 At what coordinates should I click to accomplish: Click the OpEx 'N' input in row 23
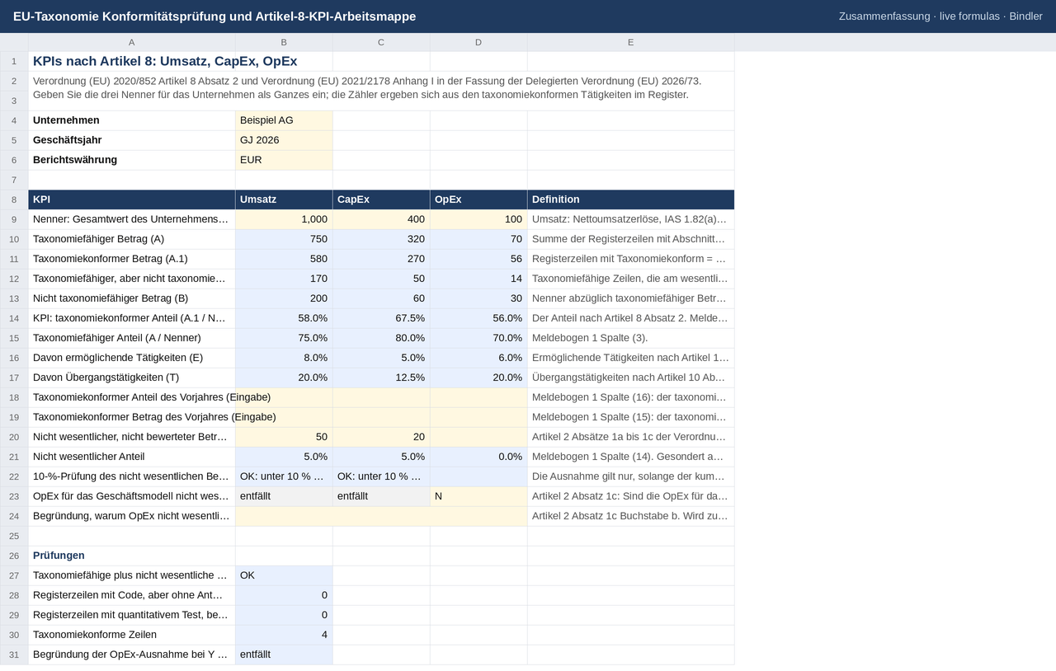(478, 496)
